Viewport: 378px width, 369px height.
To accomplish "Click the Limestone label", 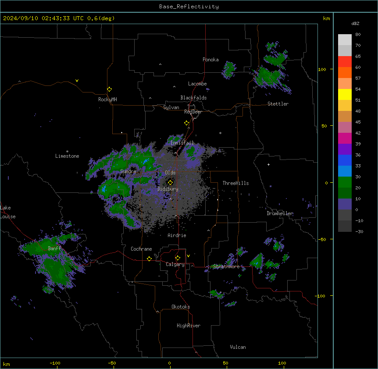I will click(67, 156).
